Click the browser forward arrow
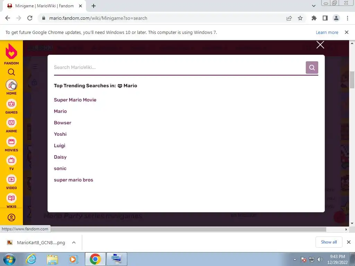This screenshot has width=355, height=266. (19, 18)
